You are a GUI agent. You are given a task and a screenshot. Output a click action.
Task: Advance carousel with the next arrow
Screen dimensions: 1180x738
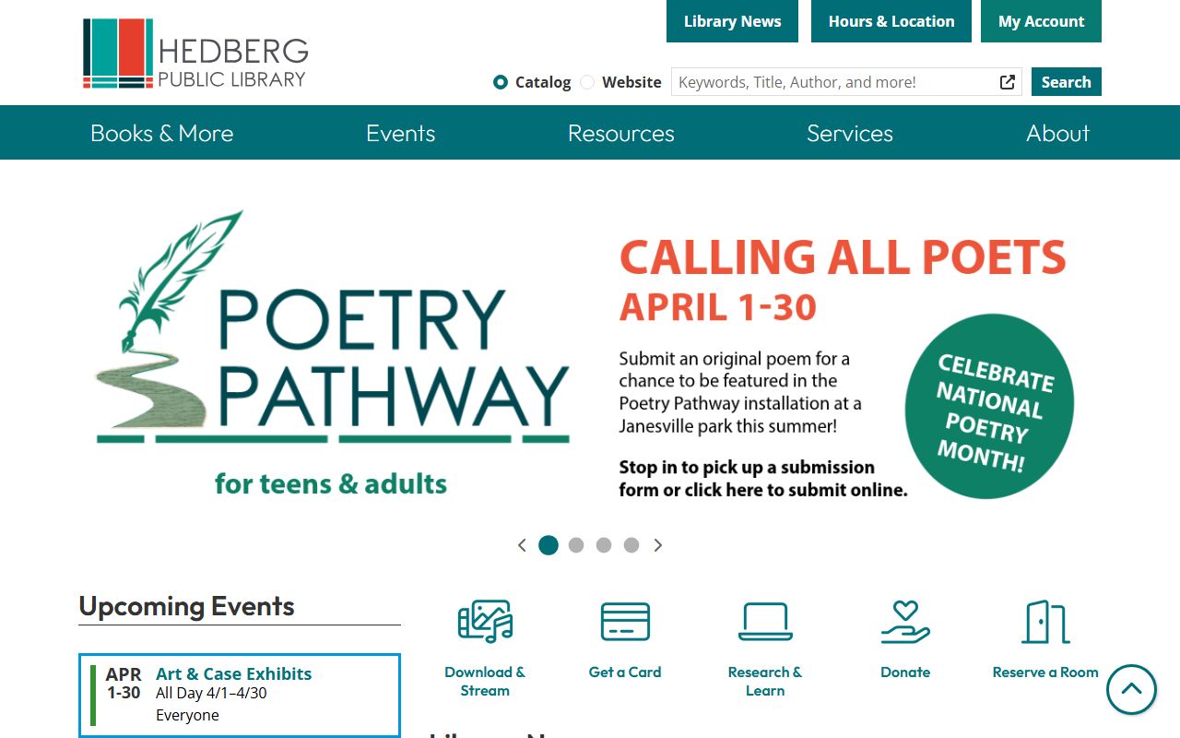(x=658, y=545)
